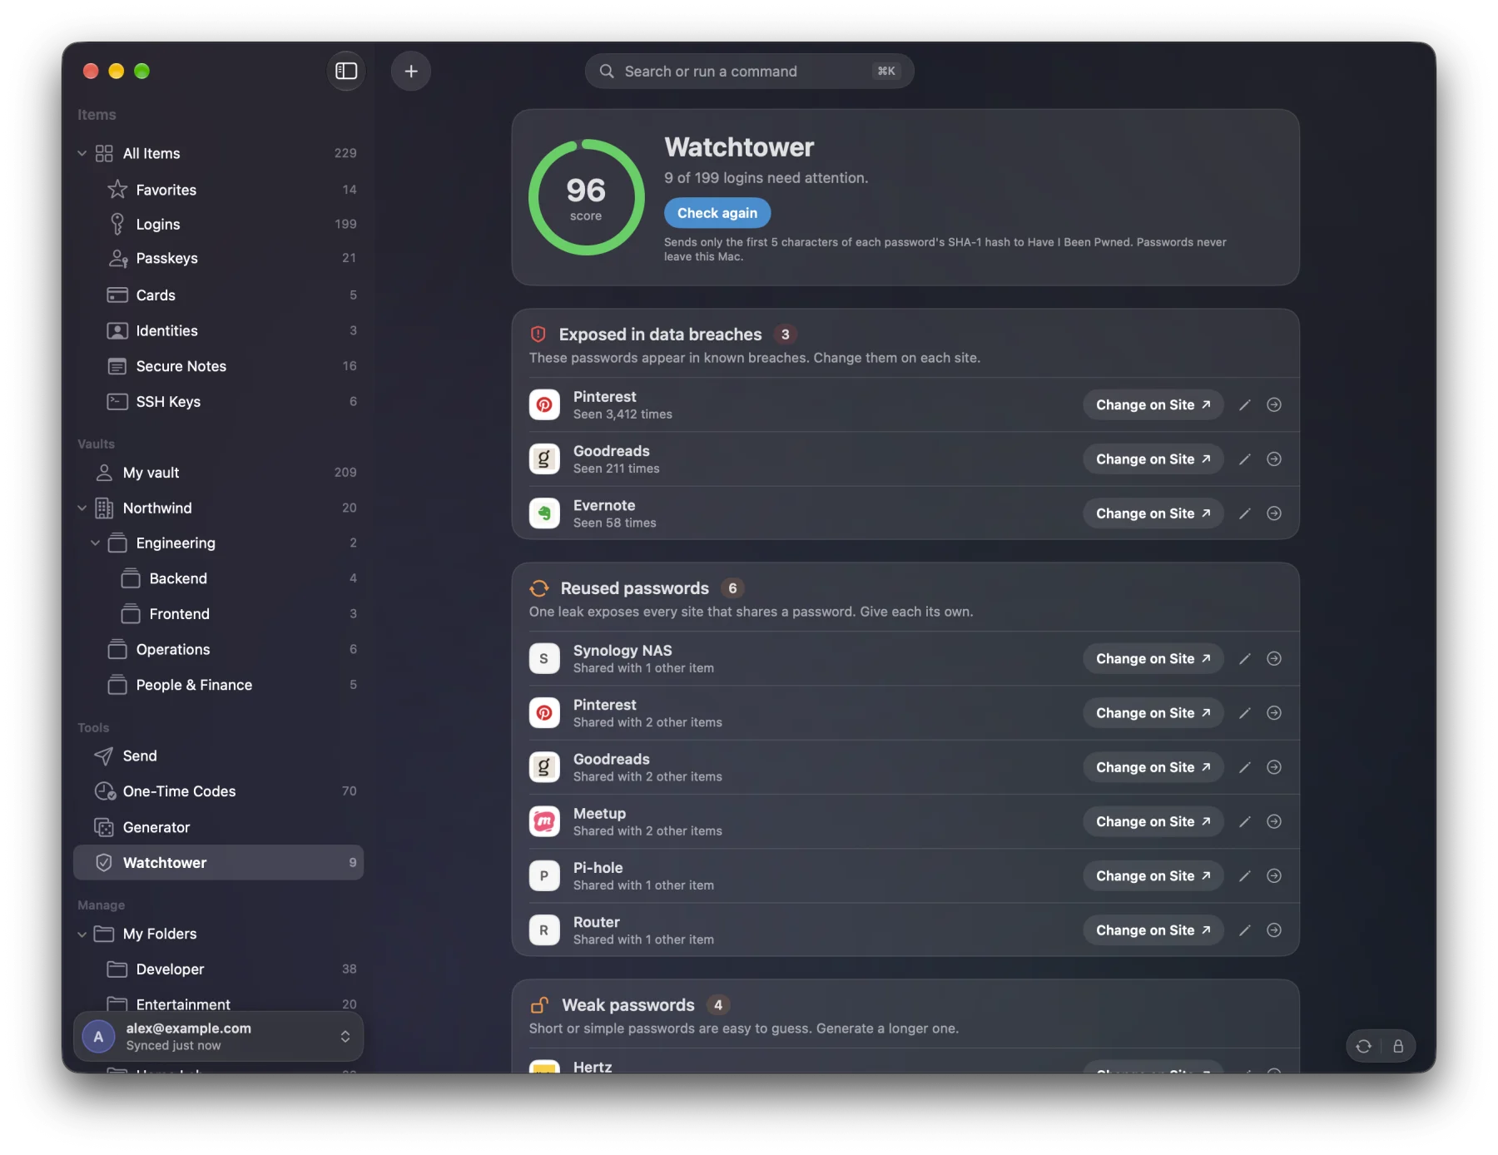Click pencil icon for Evernote
This screenshot has height=1155, width=1498.
1245,513
